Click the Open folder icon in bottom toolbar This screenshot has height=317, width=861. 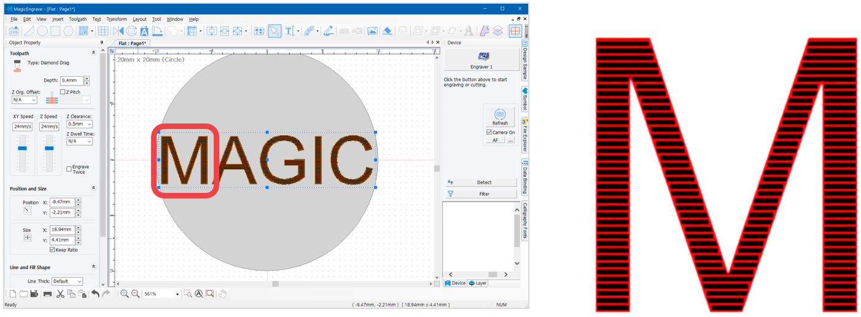pos(23,294)
